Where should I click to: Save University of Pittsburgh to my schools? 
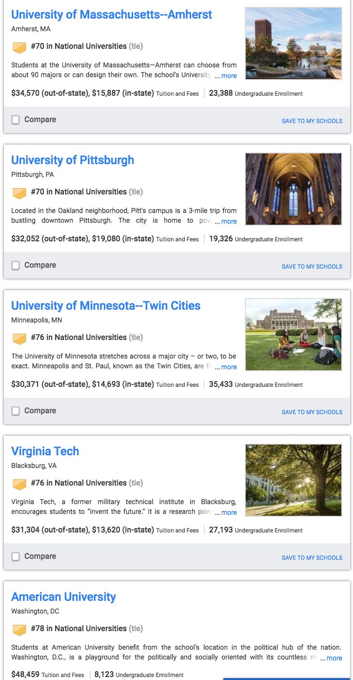pyautogui.click(x=312, y=266)
